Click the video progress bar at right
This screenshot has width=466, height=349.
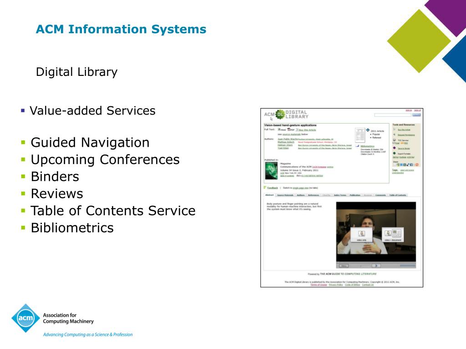(x=408, y=265)
